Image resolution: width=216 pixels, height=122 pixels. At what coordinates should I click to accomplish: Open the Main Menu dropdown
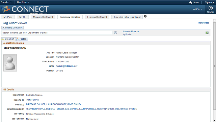point(23,2)
